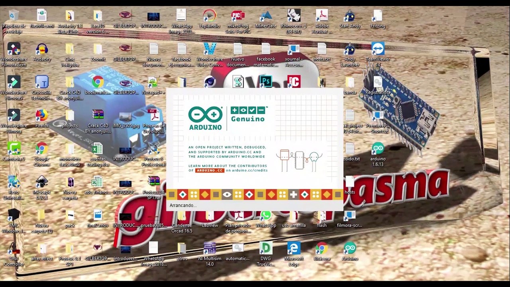510x287 pixels.
Task: Launch the arduino 1.6.13 shortcut
Action: click(x=378, y=155)
